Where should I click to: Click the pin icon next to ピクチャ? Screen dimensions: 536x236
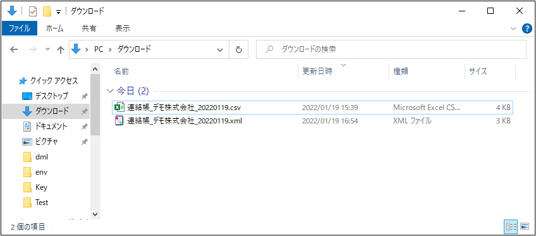(84, 142)
